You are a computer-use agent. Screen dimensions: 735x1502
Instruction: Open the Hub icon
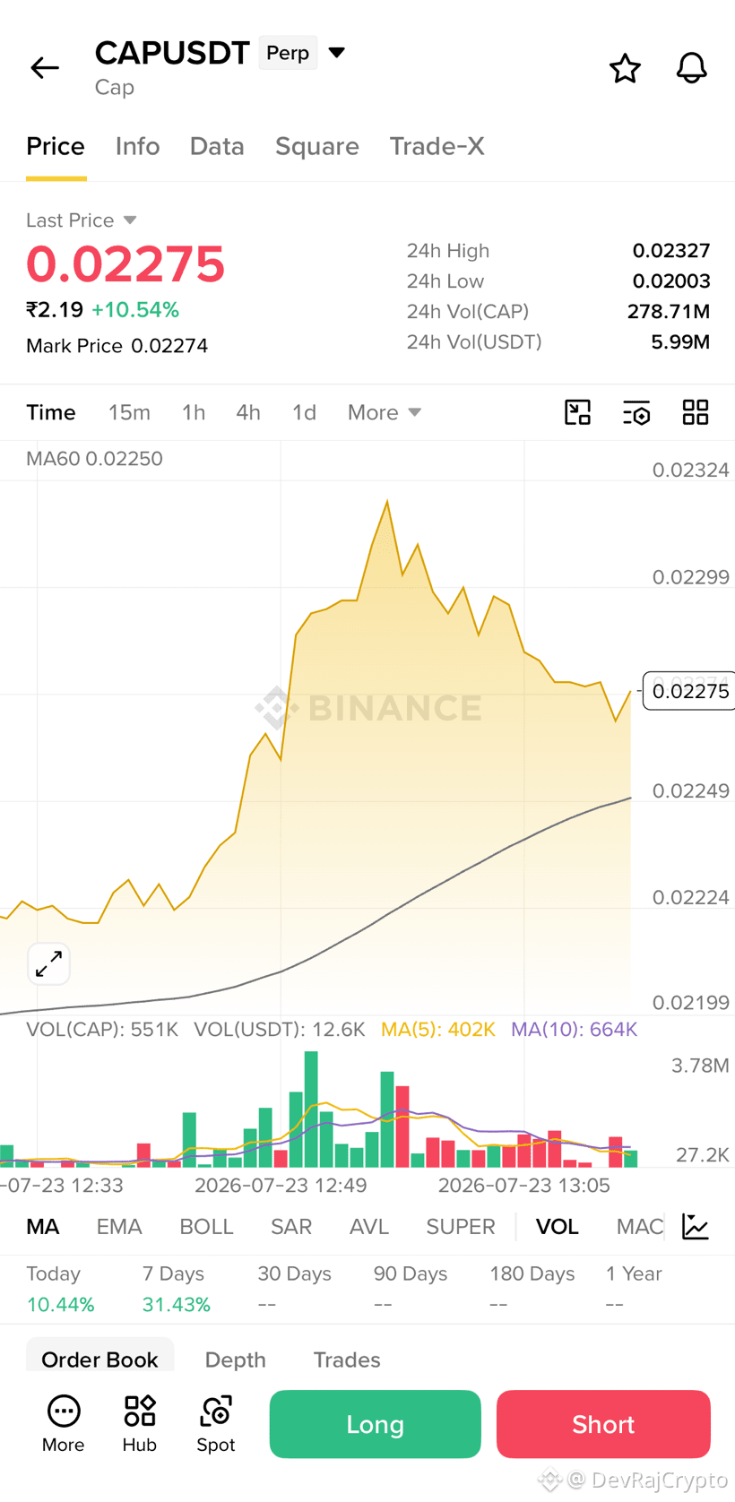click(x=140, y=1424)
